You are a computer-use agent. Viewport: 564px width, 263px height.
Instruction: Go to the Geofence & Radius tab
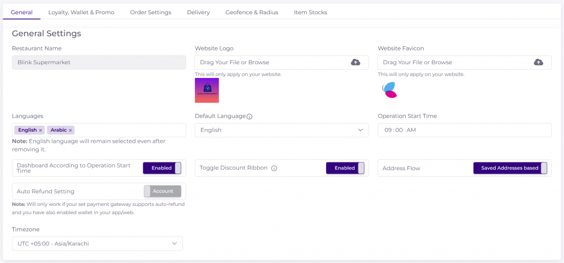pos(252,12)
